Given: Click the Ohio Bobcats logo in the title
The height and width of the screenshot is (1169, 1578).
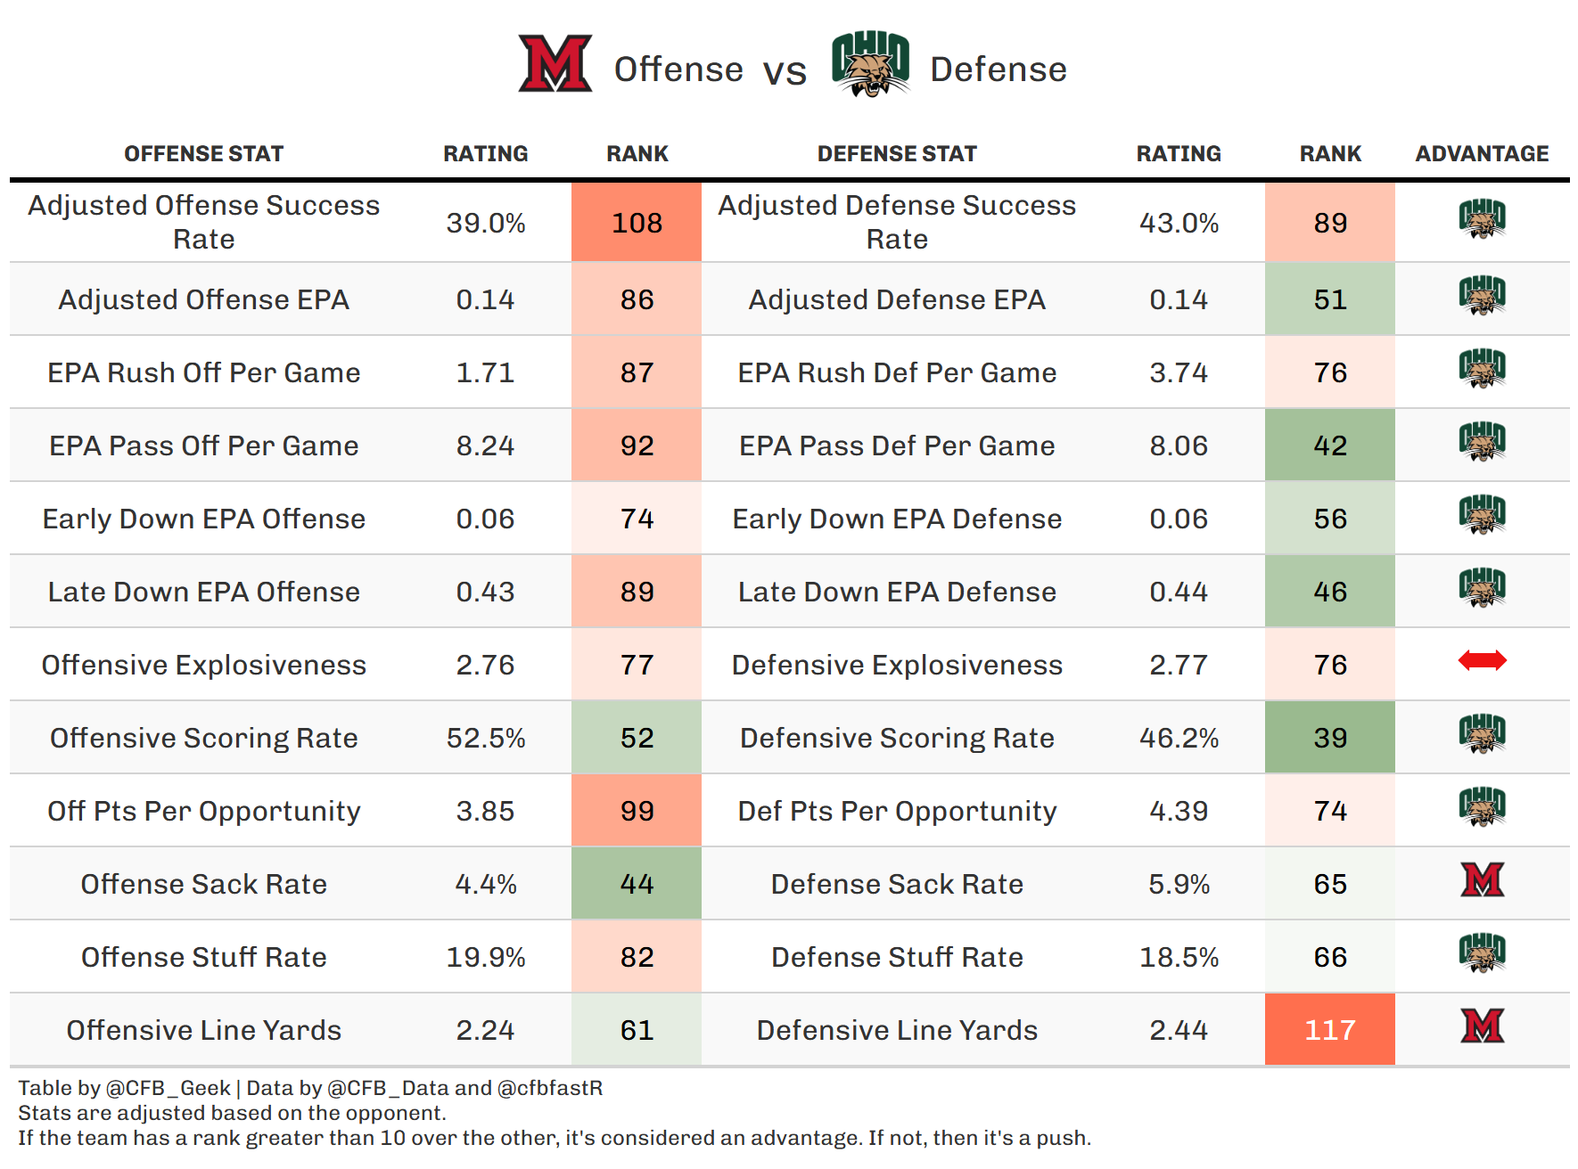Looking at the screenshot, I should (870, 63).
